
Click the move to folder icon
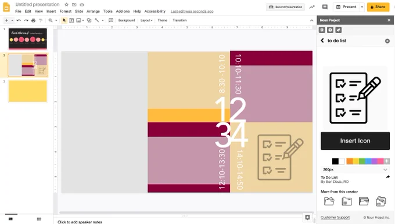[x=74, y=5]
